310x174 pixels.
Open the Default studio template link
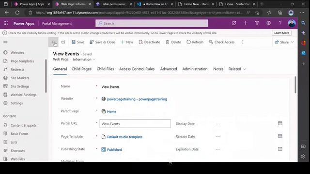pos(124,137)
